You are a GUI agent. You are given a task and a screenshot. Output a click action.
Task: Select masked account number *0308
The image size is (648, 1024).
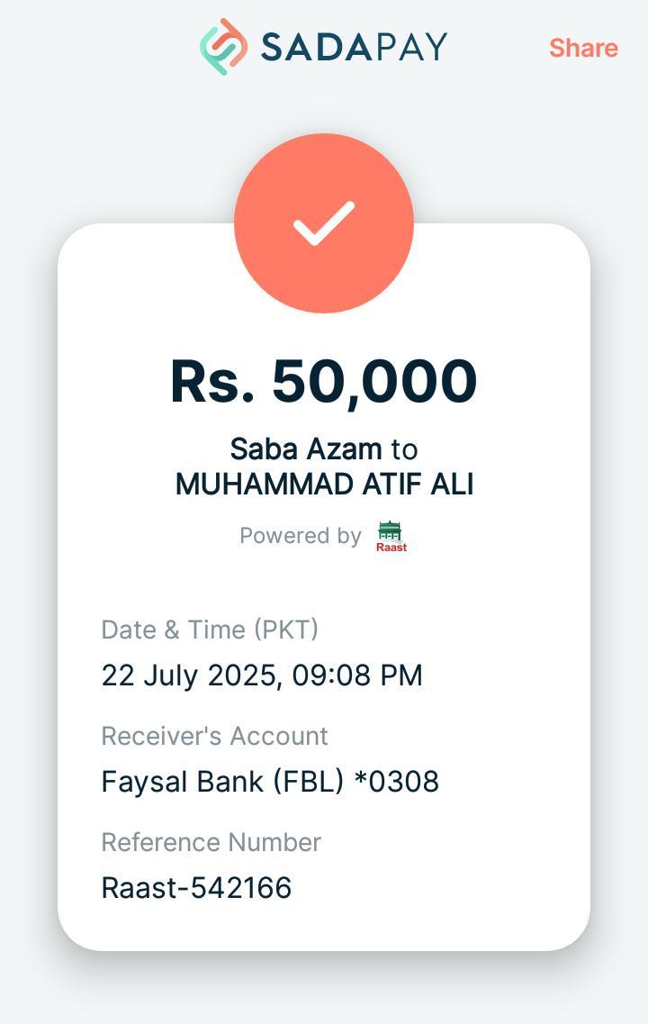pos(397,781)
